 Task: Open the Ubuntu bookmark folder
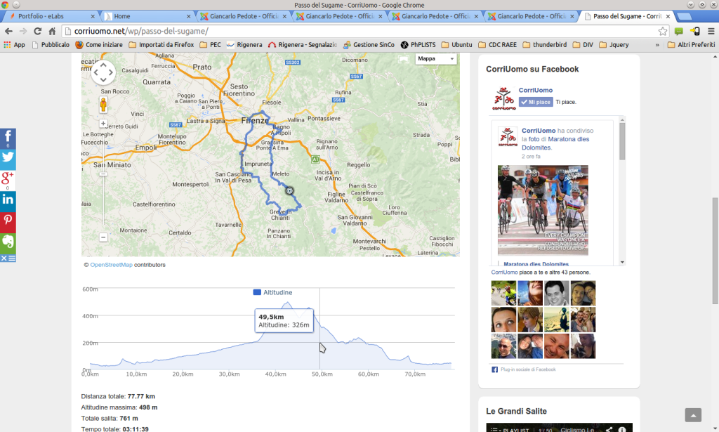456,44
